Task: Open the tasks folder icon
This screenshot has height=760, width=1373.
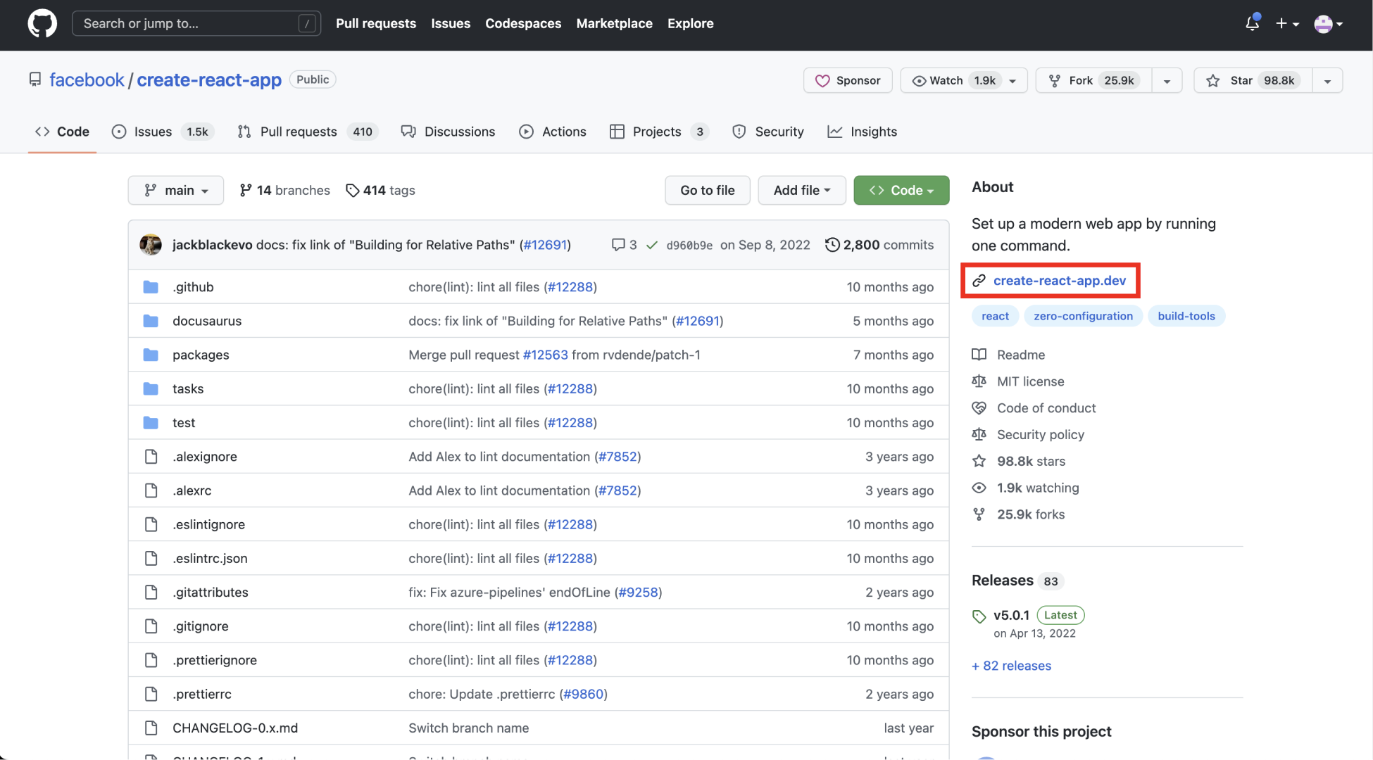Action: pos(151,388)
